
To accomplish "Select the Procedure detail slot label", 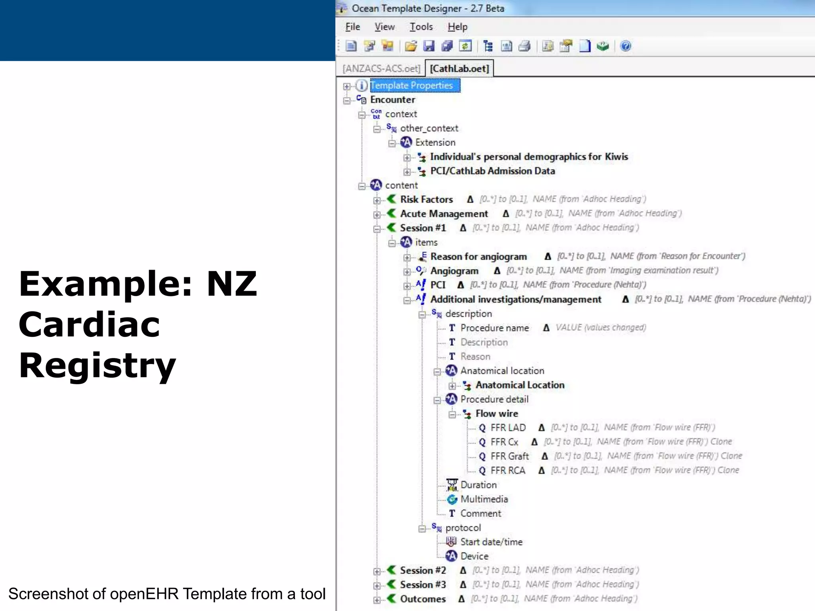I will (494, 399).
